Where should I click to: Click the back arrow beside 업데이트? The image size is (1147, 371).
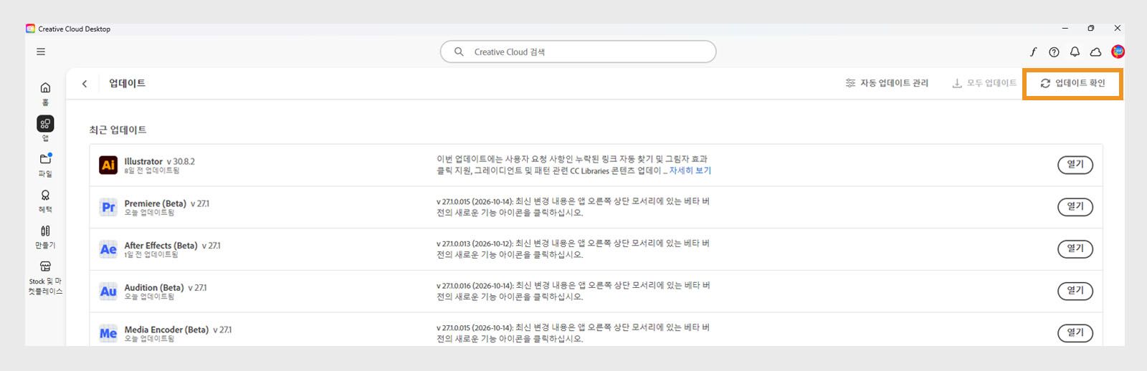point(85,84)
